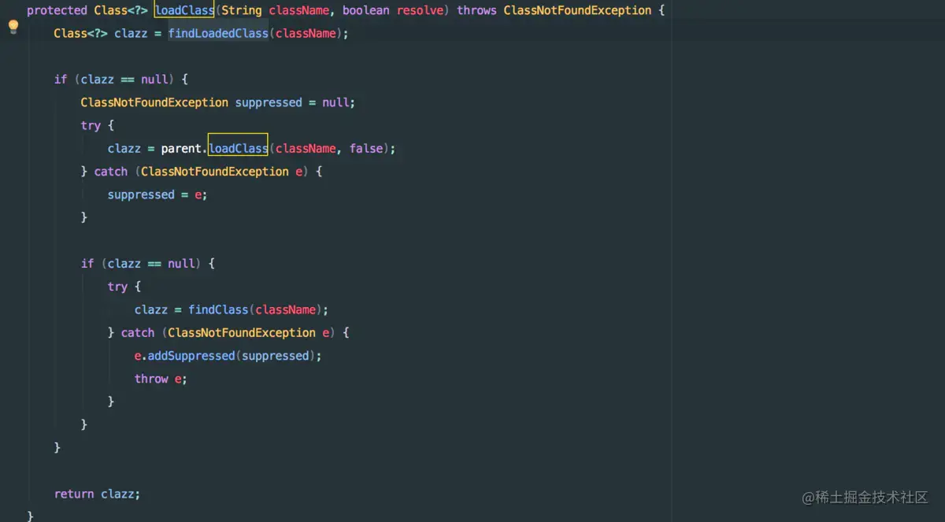Click the 'resolve' boolean parameter name

click(420, 10)
